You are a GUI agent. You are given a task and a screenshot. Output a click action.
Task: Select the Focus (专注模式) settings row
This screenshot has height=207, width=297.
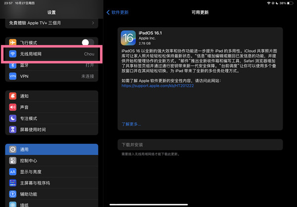(x=51, y=119)
